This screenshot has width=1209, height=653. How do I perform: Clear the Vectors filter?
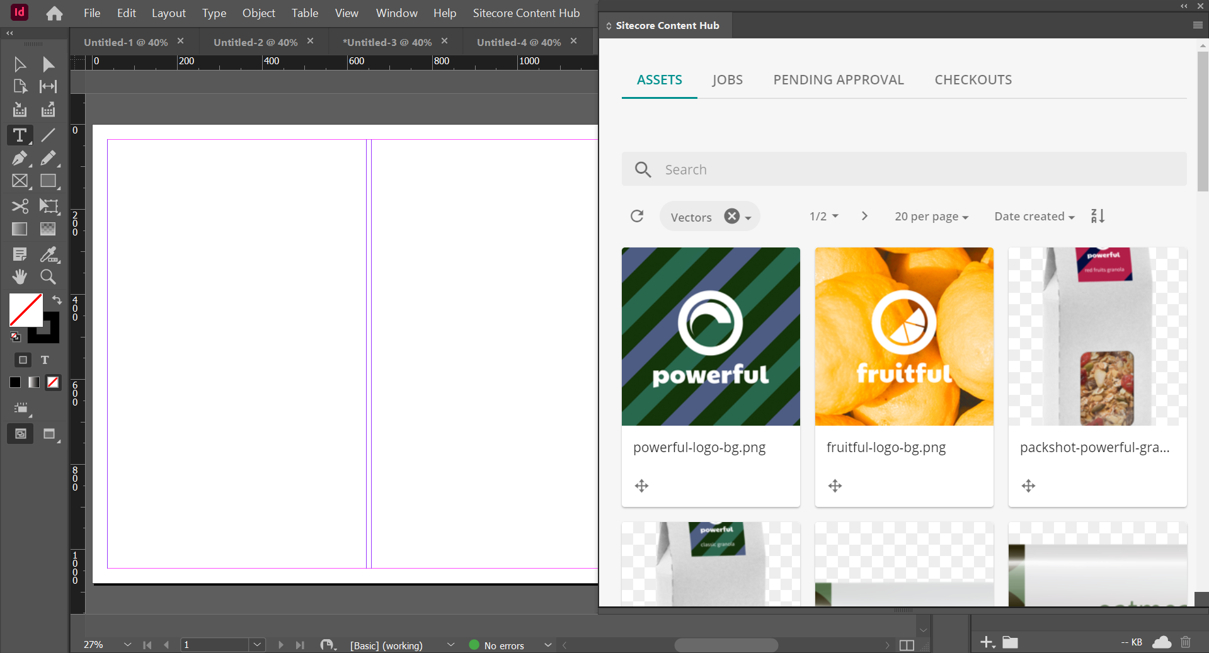click(x=731, y=216)
